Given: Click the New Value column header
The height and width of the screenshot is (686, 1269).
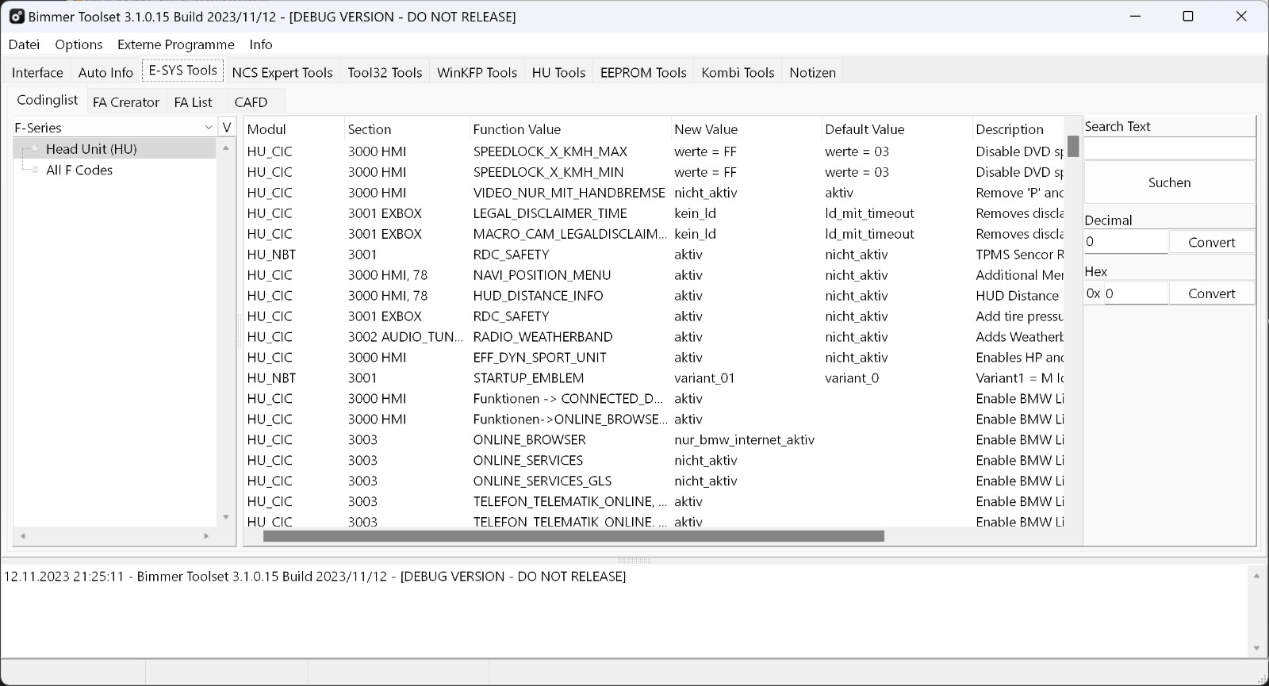Looking at the screenshot, I should click(x=746, y=129).
